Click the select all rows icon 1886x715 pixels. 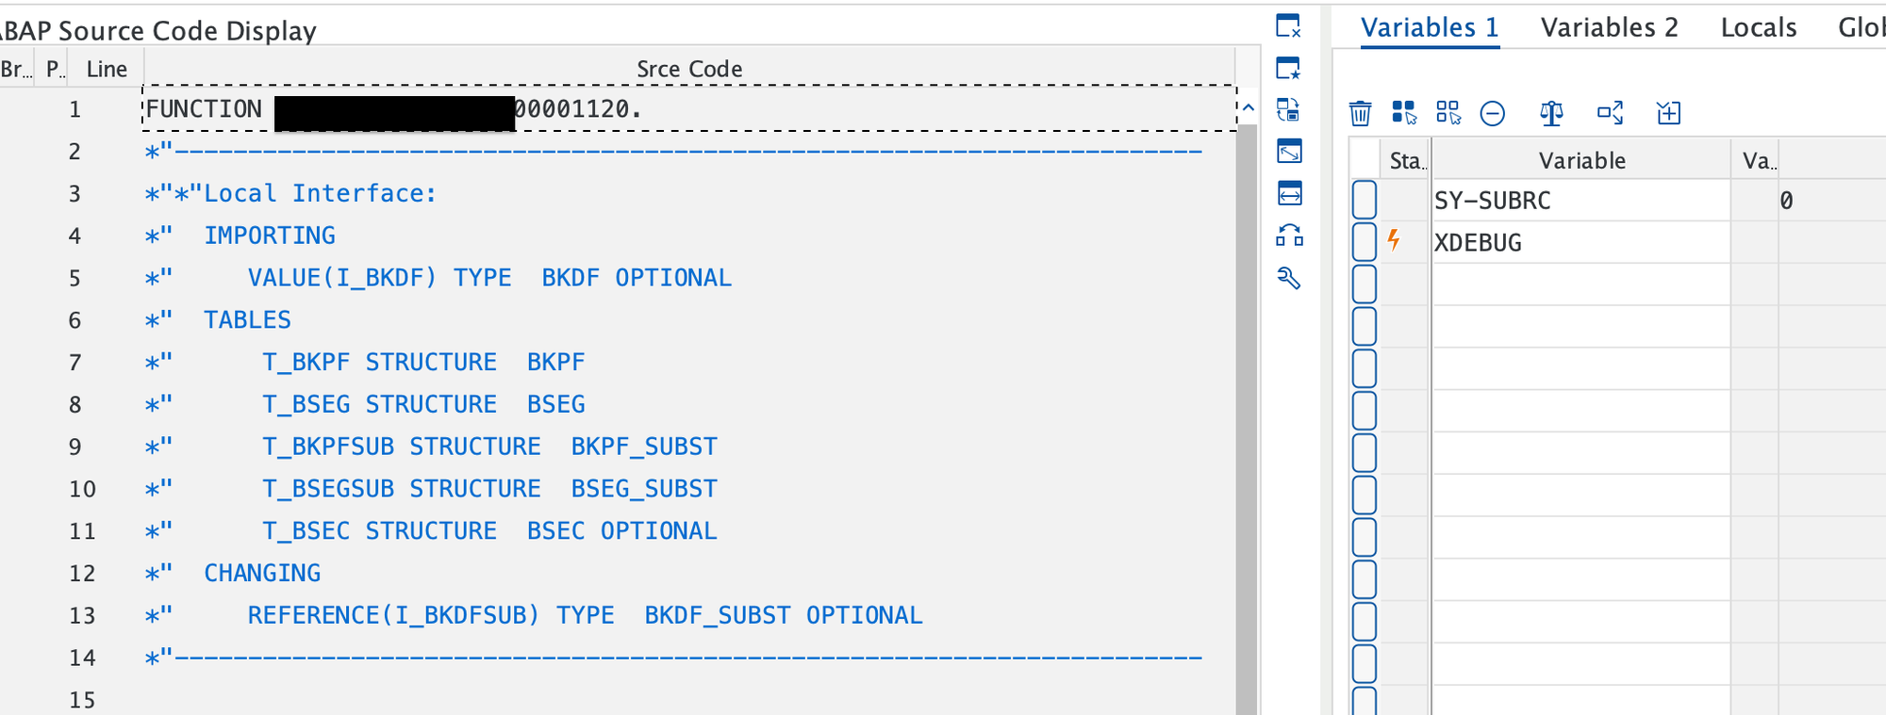1404,113
